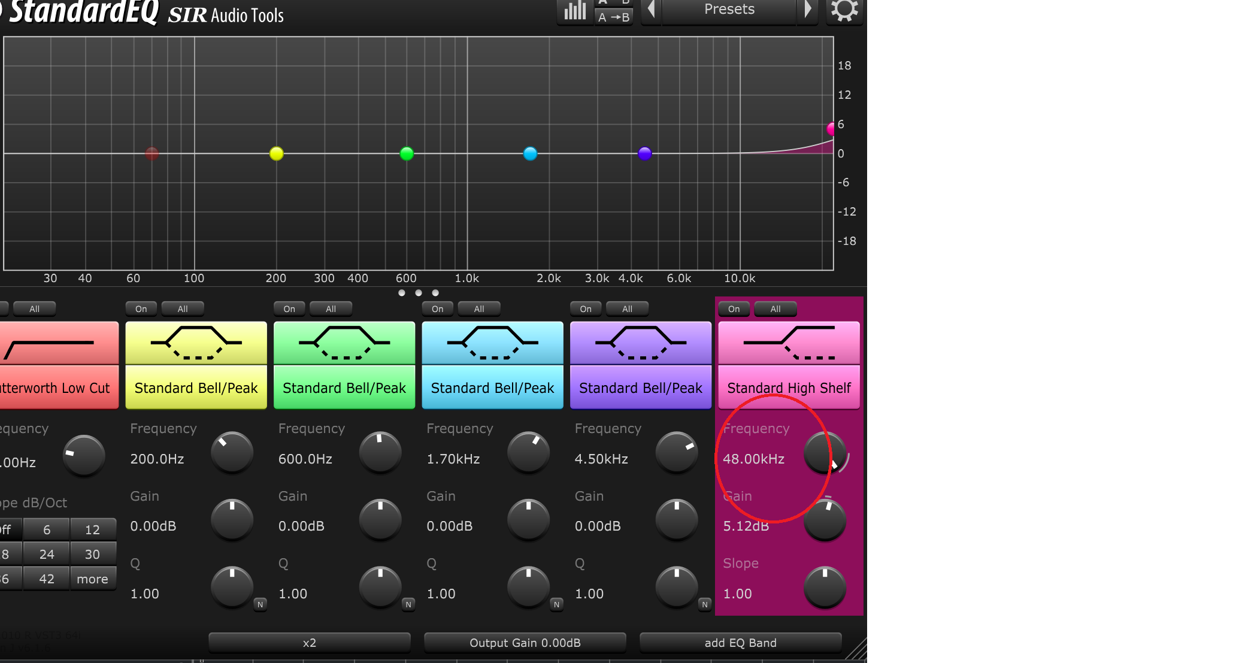Click the A to B copy button
This screenshot has width=1236, height=663.
coord(614,17)
